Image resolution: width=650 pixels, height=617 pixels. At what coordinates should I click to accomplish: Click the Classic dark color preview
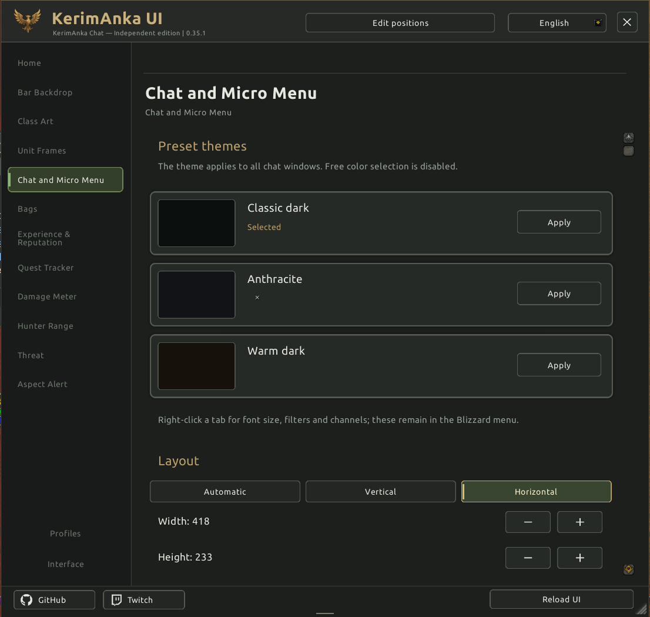pos(196,224)
